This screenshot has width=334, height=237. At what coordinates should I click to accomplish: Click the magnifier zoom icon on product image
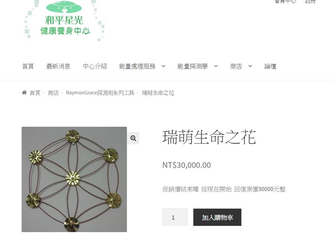(x=133, y=138)
